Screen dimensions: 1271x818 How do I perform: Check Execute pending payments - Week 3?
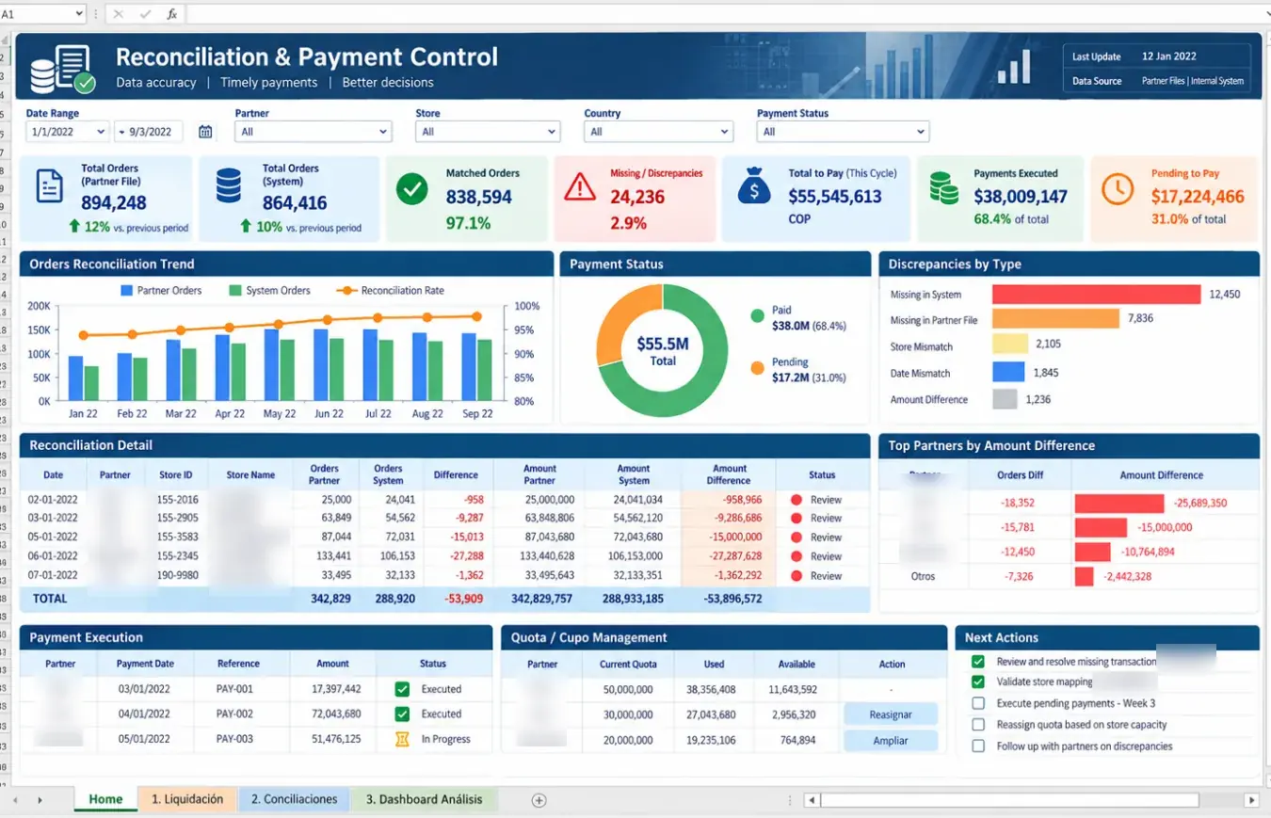click(978, 703)
